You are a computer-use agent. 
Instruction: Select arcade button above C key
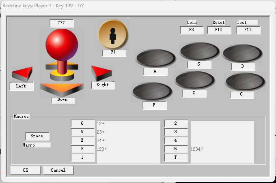tap(245, 82)
